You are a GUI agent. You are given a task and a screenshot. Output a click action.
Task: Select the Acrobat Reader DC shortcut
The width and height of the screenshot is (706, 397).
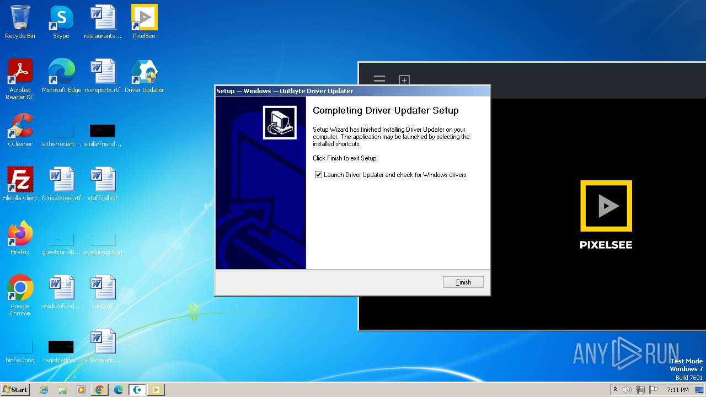pyautogui.click(x=20, y=79)
